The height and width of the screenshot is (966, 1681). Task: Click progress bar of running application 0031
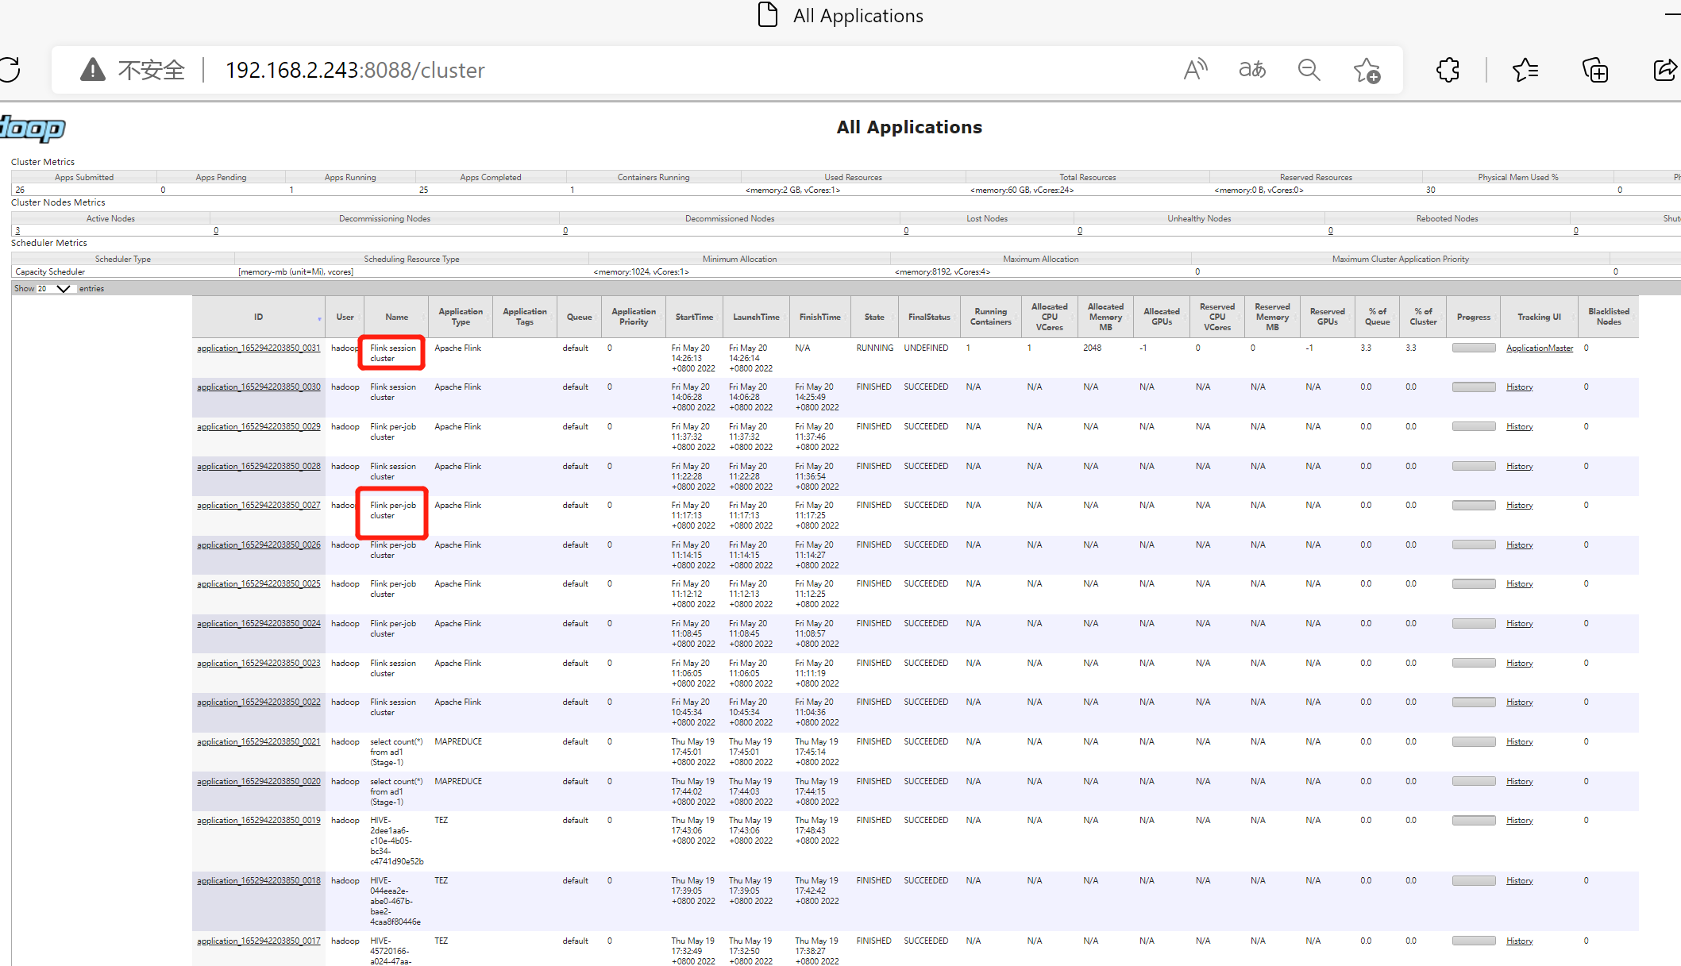point(1474,348)
